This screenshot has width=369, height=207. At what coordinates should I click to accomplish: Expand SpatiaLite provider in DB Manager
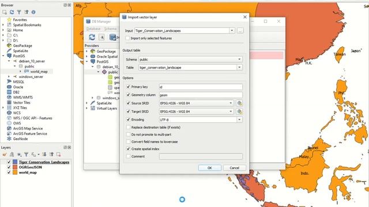click(x=87, y=103)
